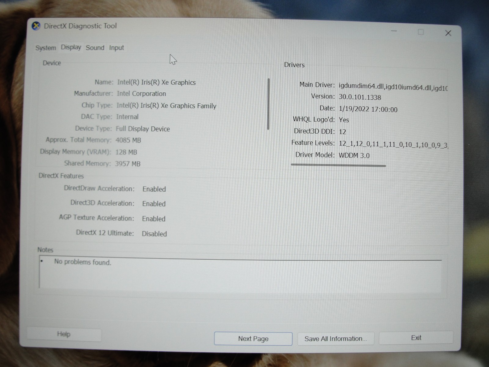
Task: Click the DirectX Diagnostic Tool title icon
Action: [36, 26]
